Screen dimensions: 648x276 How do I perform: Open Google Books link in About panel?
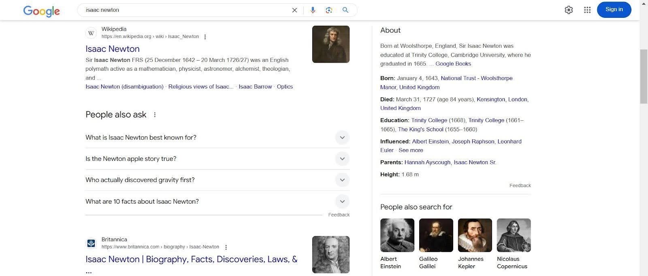click(x=453, y=64)
